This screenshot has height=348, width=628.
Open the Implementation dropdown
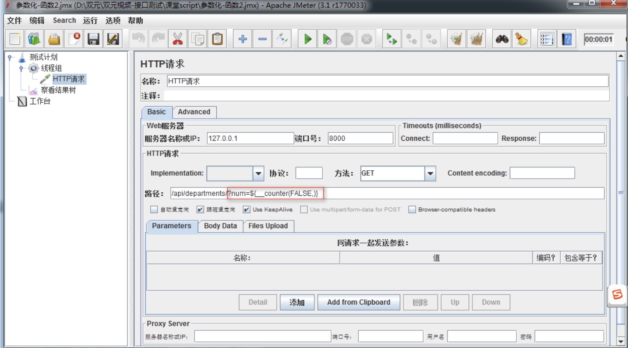point(258,173)
